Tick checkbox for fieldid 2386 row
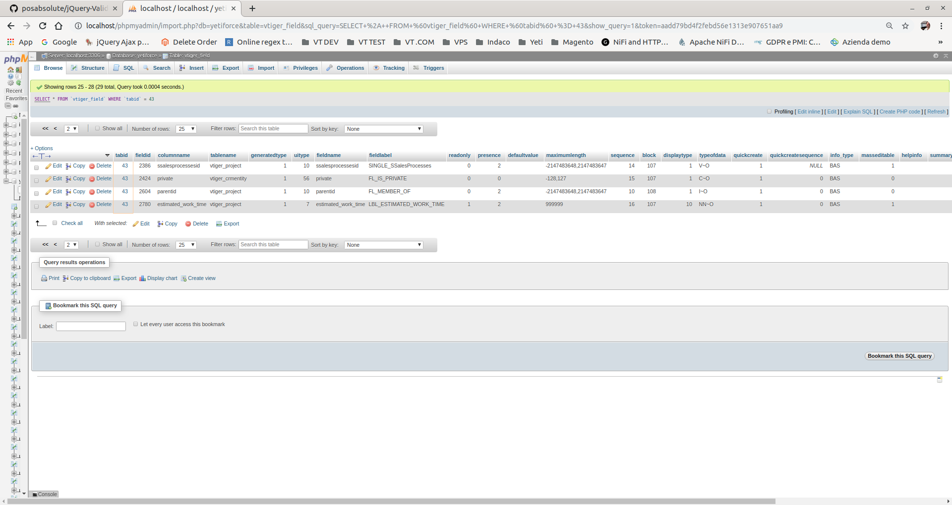 (x=37, y=168)
